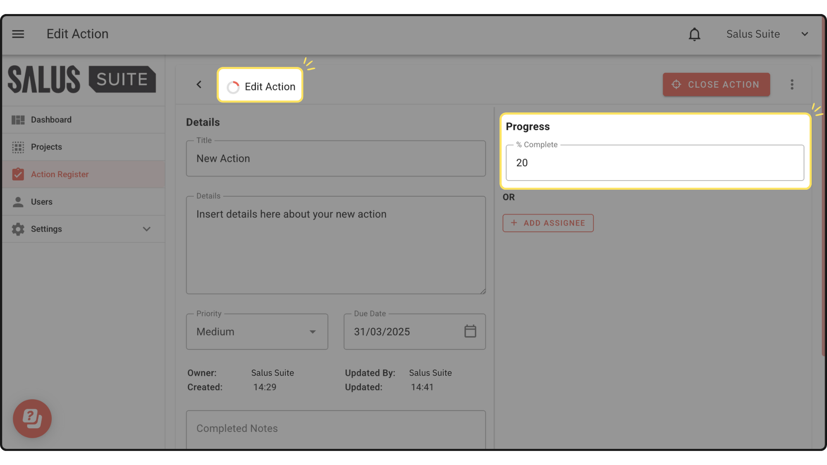Open the hamburger navigation menu
The image size is (827, 465).
18,34
